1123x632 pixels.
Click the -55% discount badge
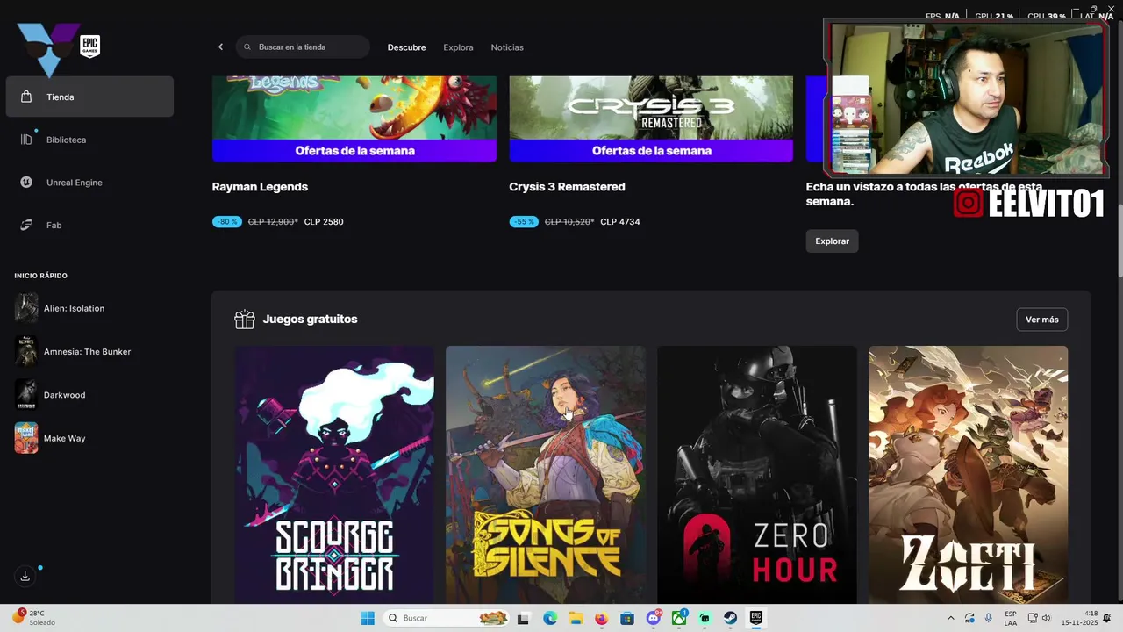[x=524, y=222]
